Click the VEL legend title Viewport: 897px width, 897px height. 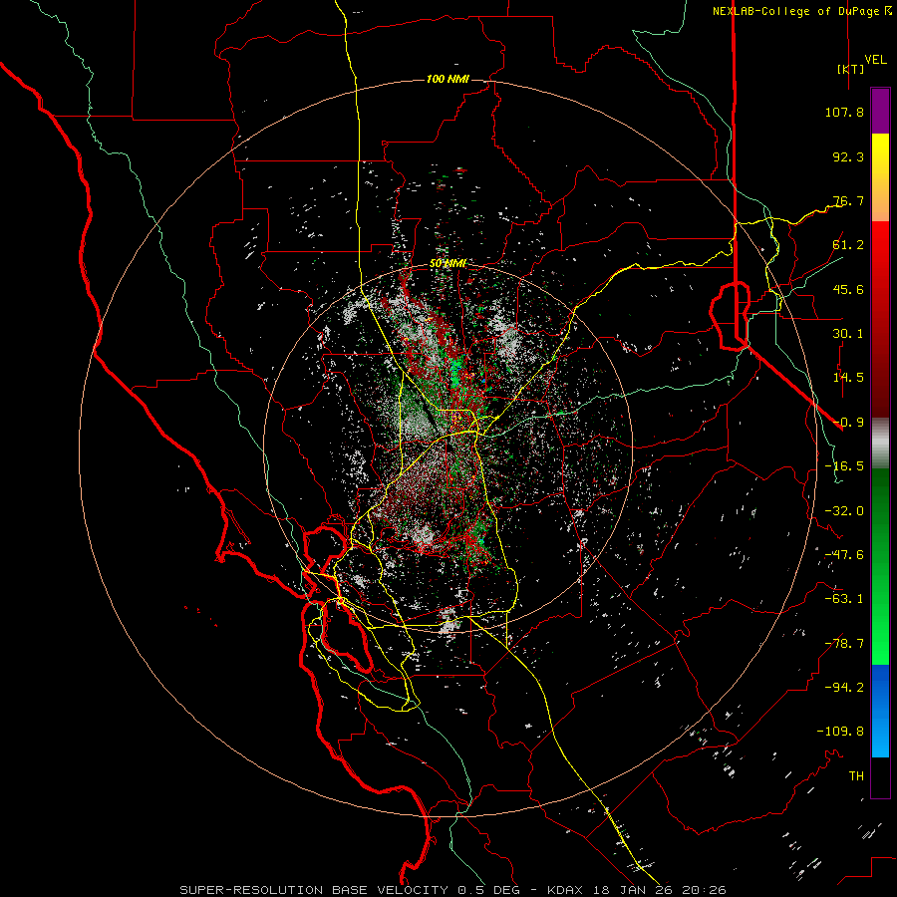coord(876,59)
